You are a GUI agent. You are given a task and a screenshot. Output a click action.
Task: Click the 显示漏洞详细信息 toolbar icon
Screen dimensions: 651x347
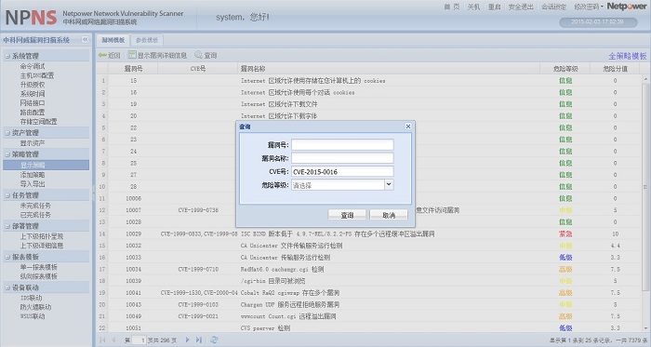pyautogui.click(x=132, y=55)
